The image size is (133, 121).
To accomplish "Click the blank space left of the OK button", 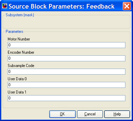I will click(26, 114).
